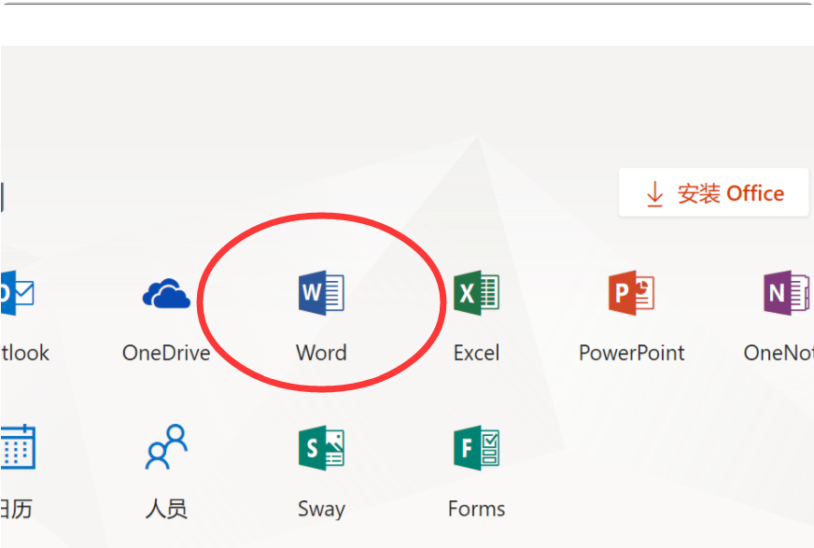Open the People (人员) icon
814x548 pixels.
[166, 447]
